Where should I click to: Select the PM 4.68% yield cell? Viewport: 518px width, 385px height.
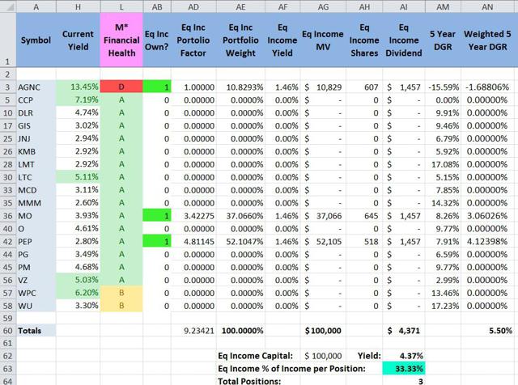coord(78,268)
